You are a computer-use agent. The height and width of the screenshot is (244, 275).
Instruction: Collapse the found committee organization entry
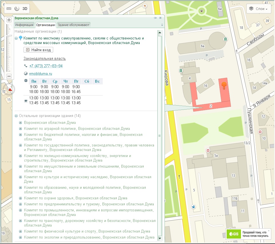(x=16, y=38)
